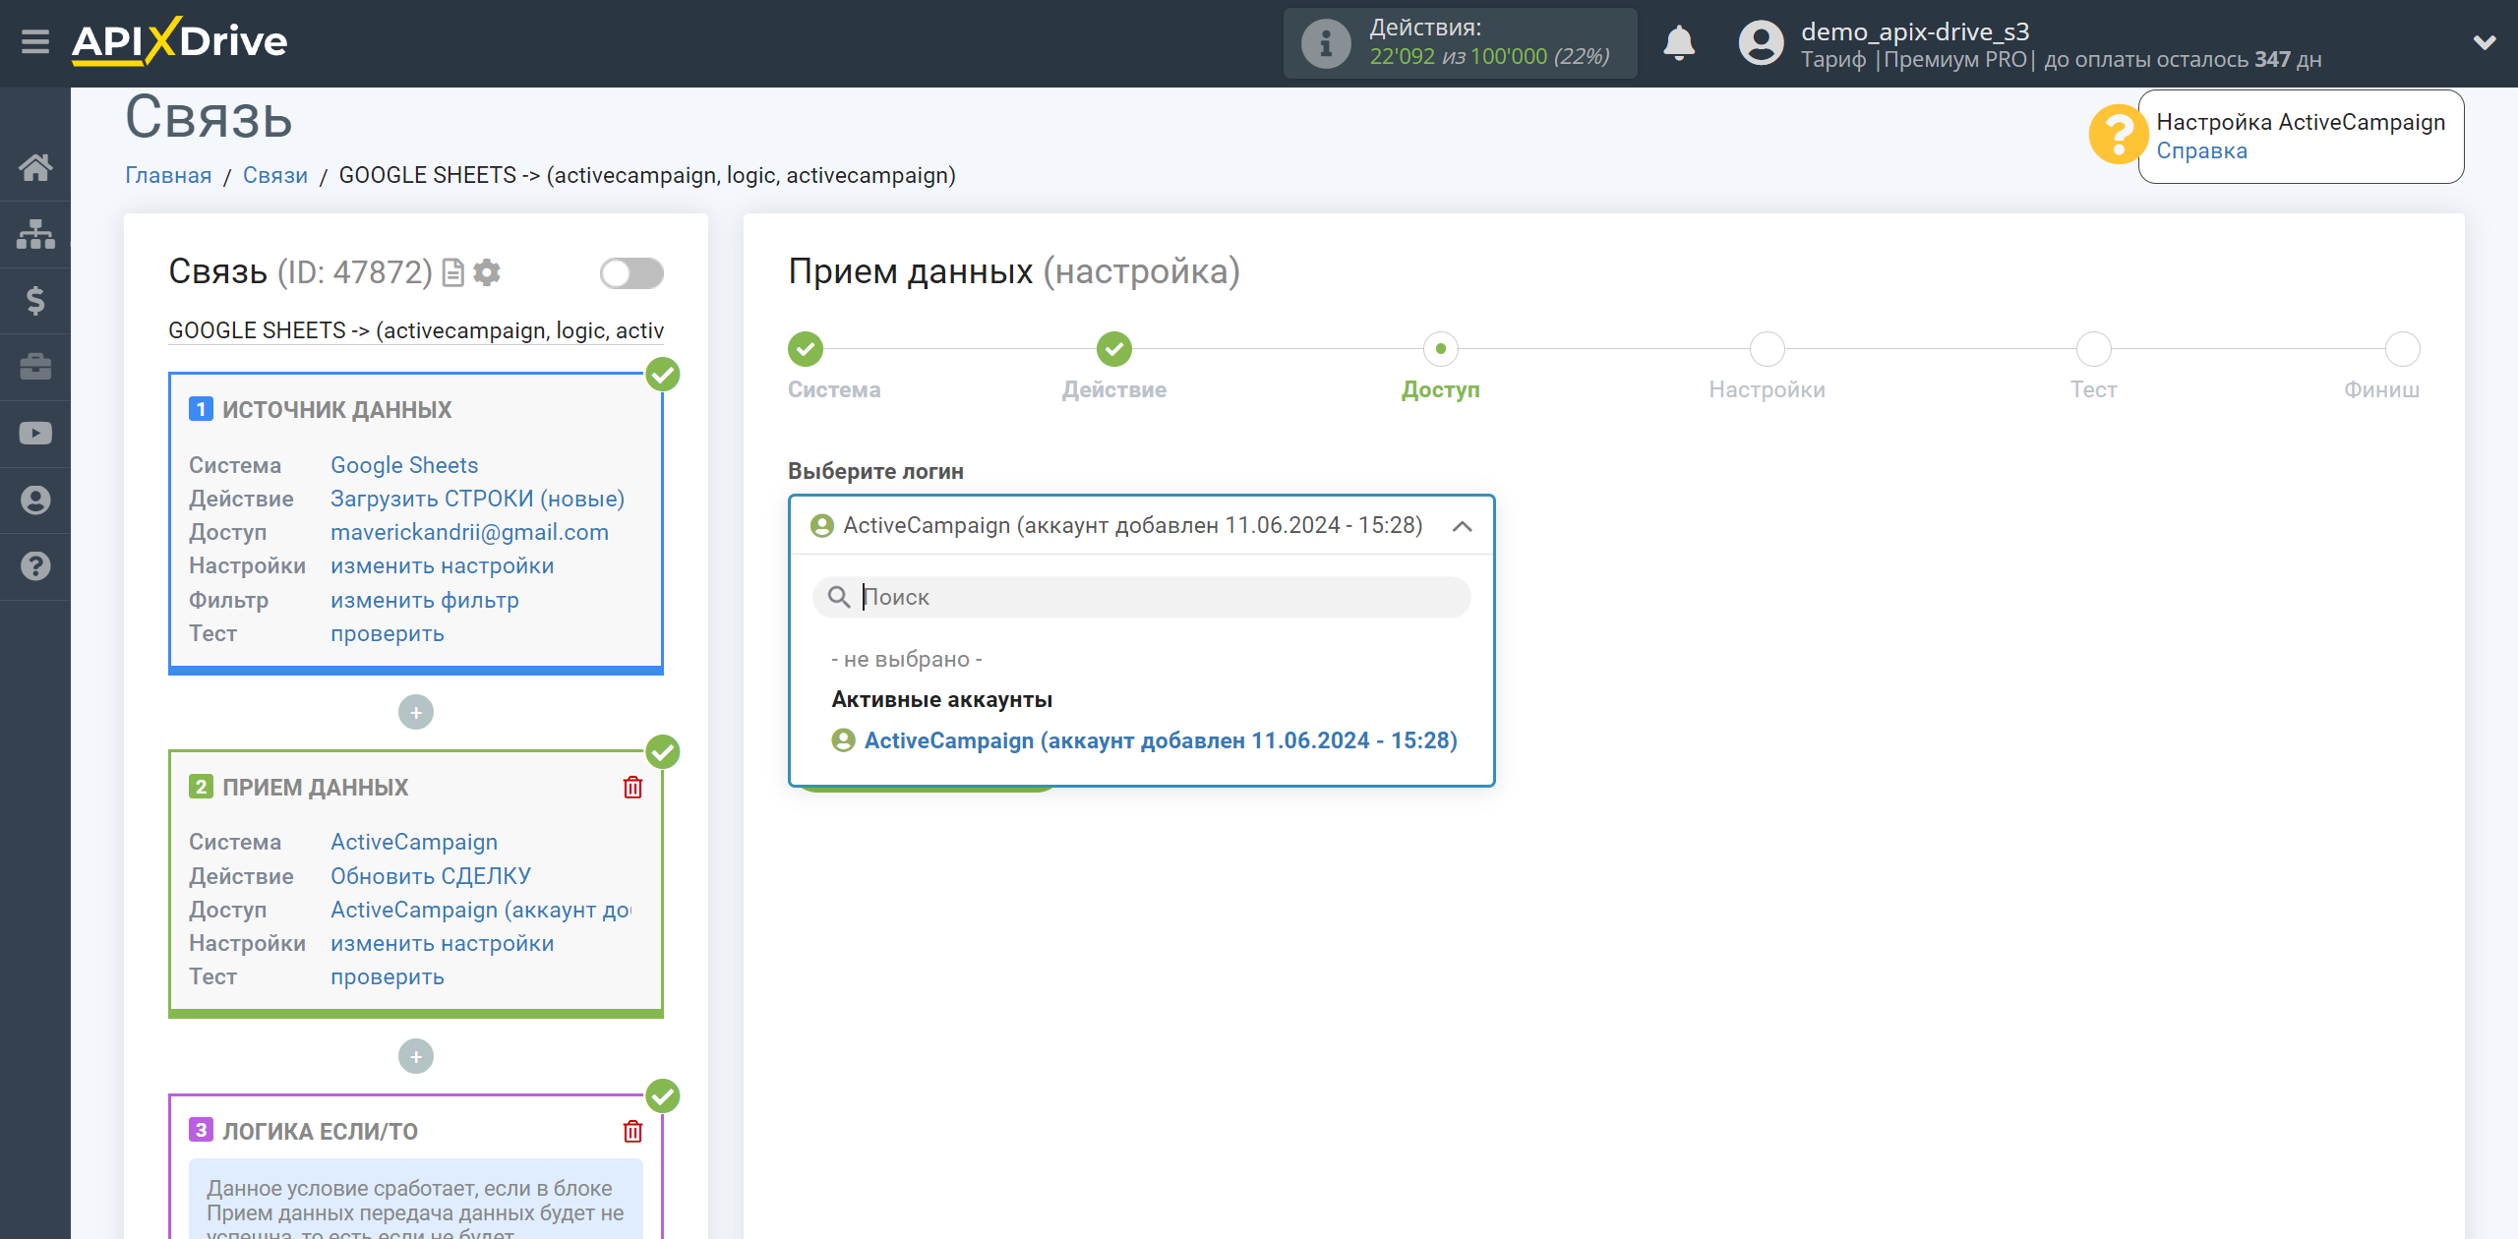
Task: Go to Главная breadcrumb
Action: click(x=168, y=175)
